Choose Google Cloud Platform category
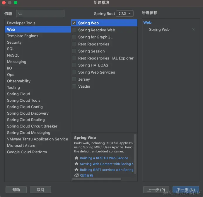This screenshot has height=197, width=203. (x=38, y=152)
